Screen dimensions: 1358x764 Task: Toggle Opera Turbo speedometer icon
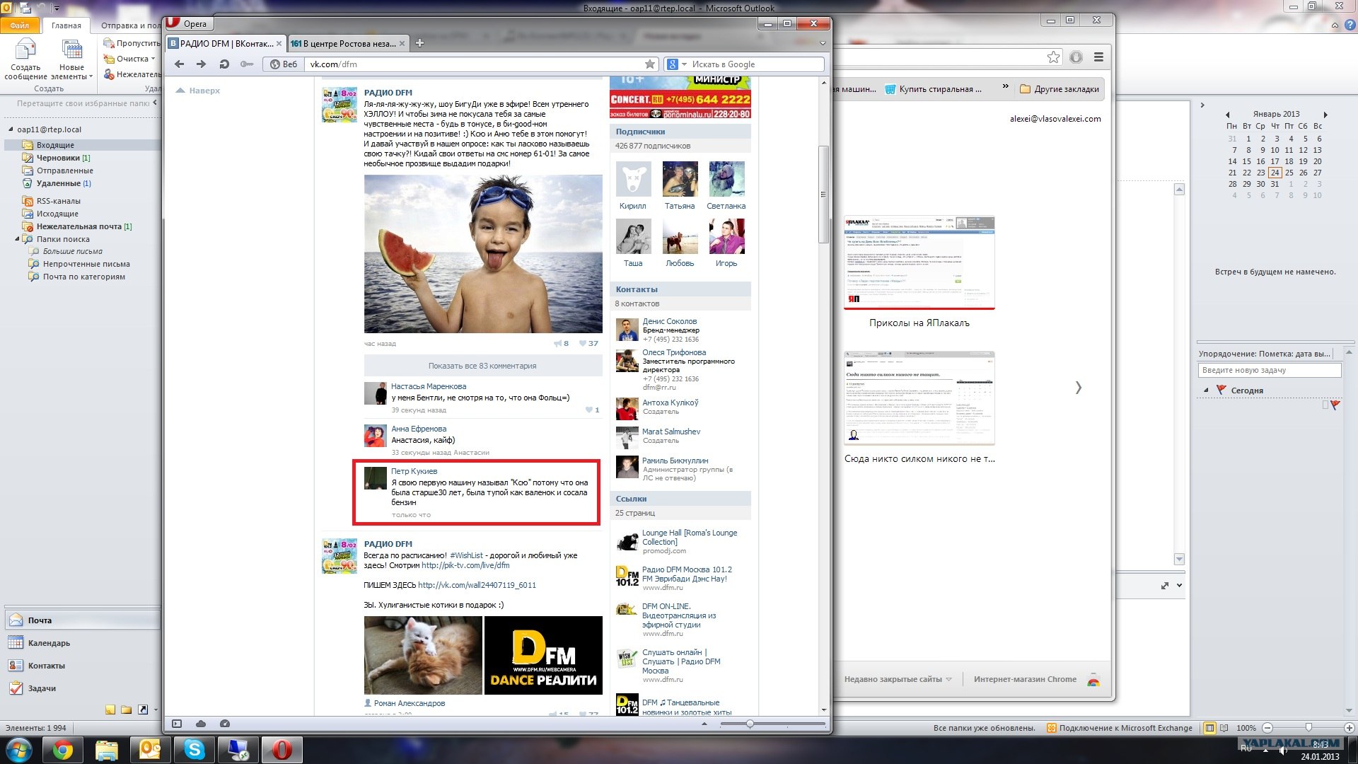pyautogui.click(x=225, y=724)
